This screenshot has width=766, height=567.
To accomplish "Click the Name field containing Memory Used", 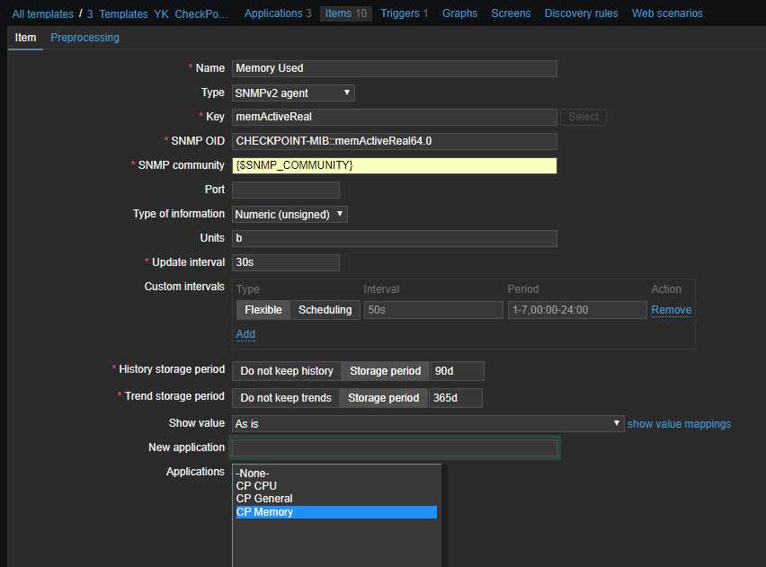I will [x=394, y=68].
